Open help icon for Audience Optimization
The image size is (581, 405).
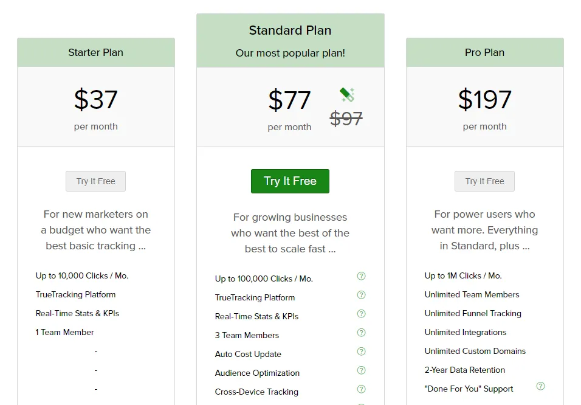coord(361,370)
